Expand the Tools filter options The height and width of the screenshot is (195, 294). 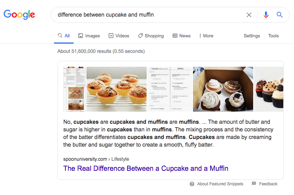pyautogui.click(x=273, y=36)
